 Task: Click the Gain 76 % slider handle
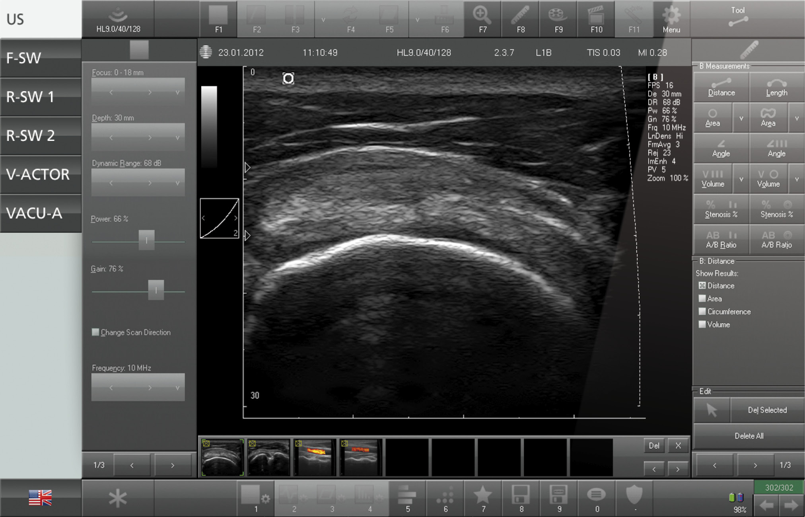(x=156, y=290)
